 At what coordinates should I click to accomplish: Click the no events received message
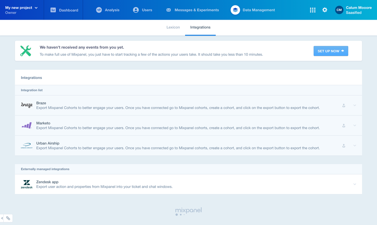click(82, 47)
